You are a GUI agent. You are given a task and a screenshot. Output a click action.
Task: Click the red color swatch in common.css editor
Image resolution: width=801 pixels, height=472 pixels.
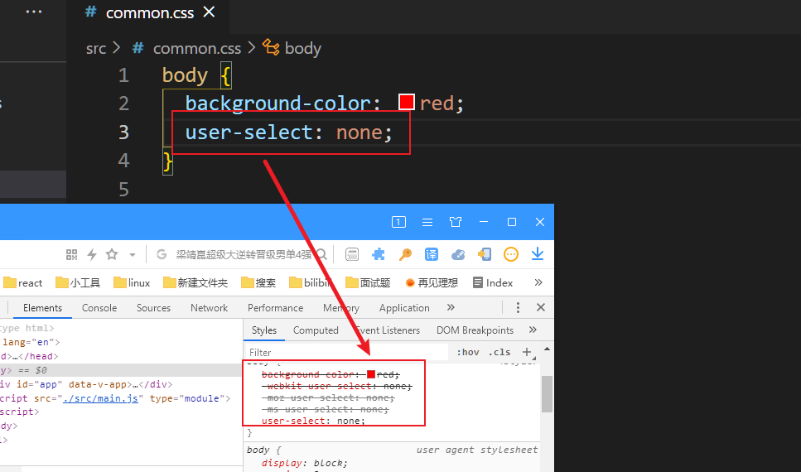pos(407,103)
